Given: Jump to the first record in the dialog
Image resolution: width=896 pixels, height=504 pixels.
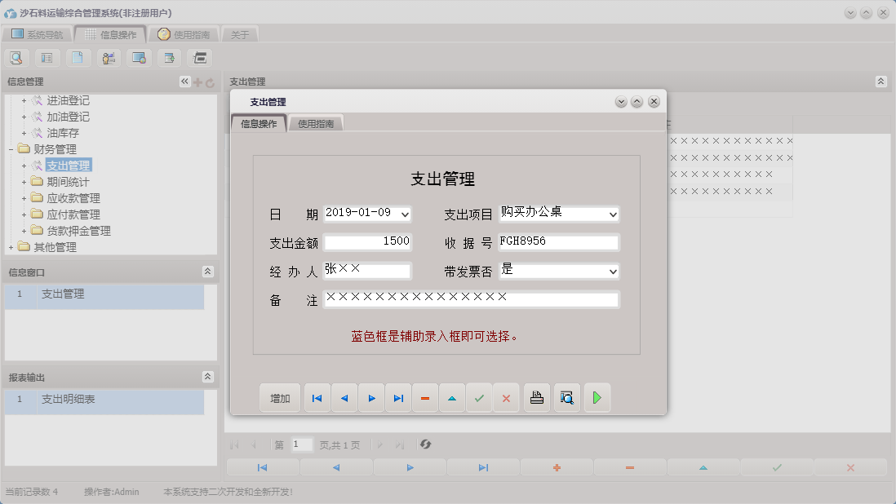Looking at the screenshot, I should 317,397.
